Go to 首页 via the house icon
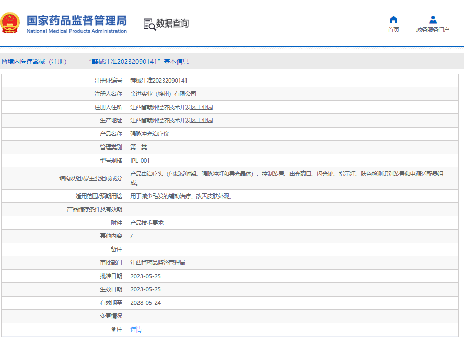The image size is (464, 342). (393, 19)
